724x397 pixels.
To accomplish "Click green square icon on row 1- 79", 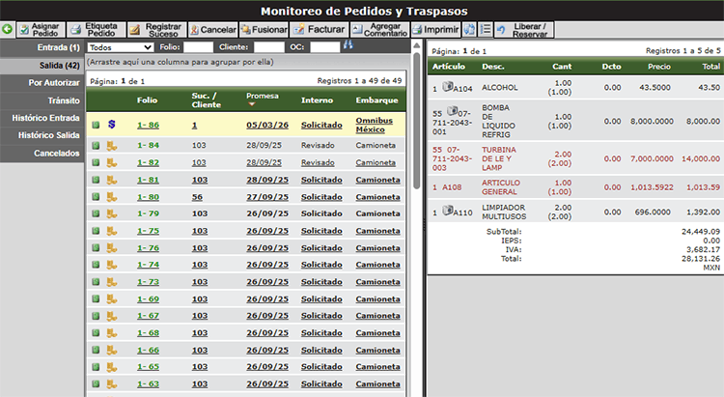I will (x=96, y=213).
